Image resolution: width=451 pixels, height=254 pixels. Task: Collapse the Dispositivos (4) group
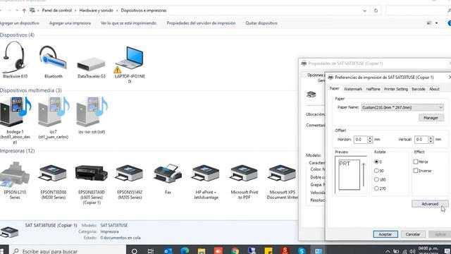(17, 35)
